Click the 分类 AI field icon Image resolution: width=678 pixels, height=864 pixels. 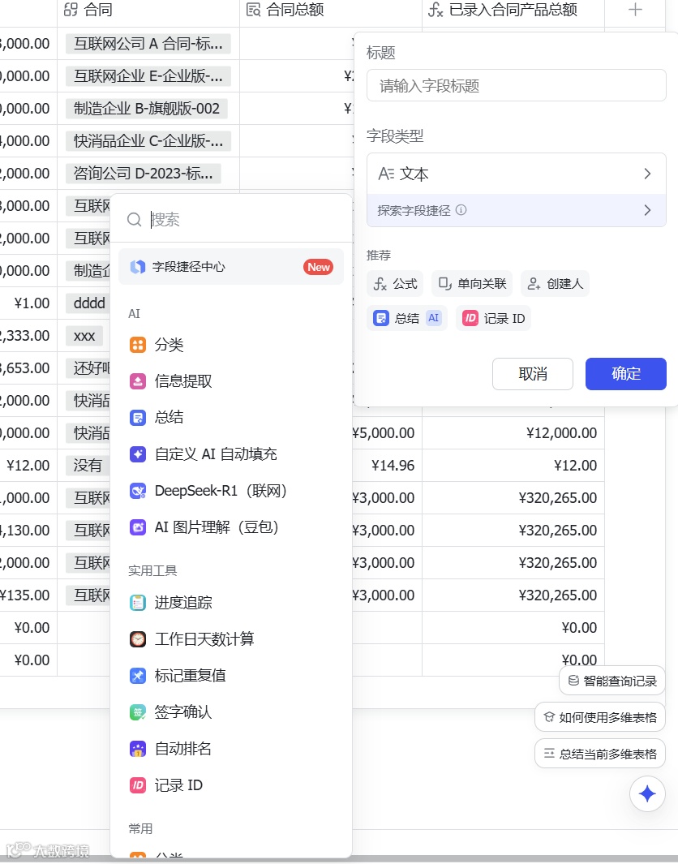tap(138, 345)
